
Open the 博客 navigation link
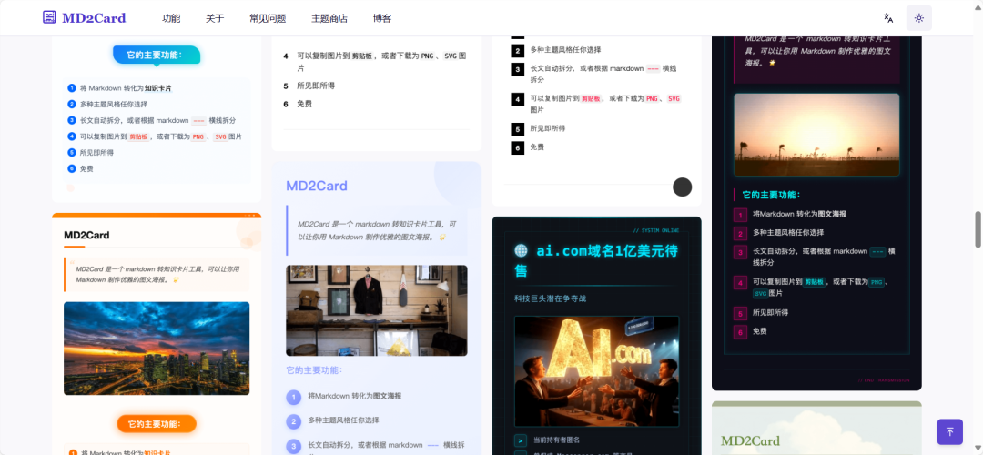pos(382,18)
